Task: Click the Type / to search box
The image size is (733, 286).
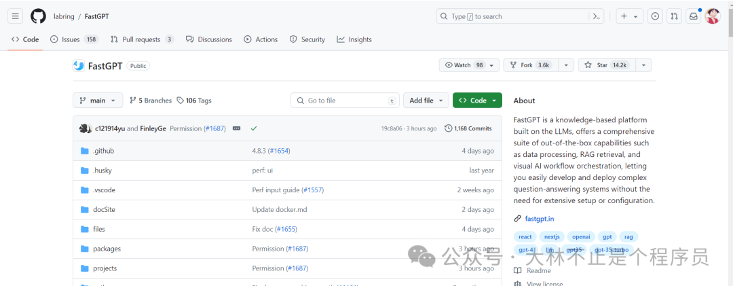Action: (x=521, y=16)
